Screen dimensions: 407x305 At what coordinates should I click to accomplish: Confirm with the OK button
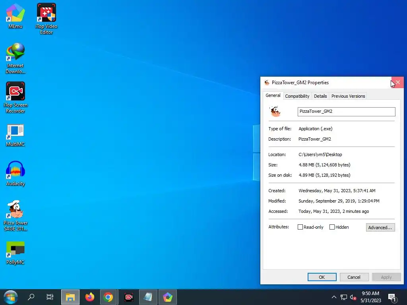[322, 277]
